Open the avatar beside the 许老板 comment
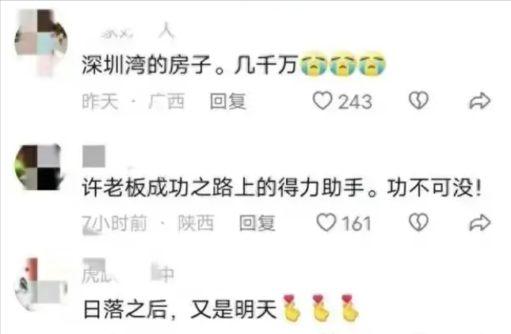The width and height of the screenshot is (511, 334). pyautogui.click(x=40, y=167)
